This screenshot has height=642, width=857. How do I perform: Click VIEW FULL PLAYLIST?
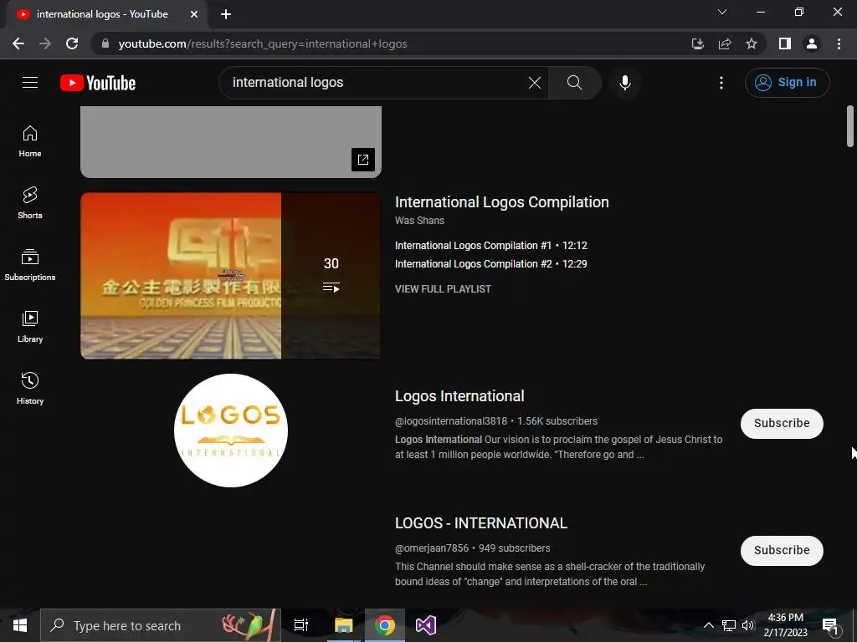tap(443, 288)
